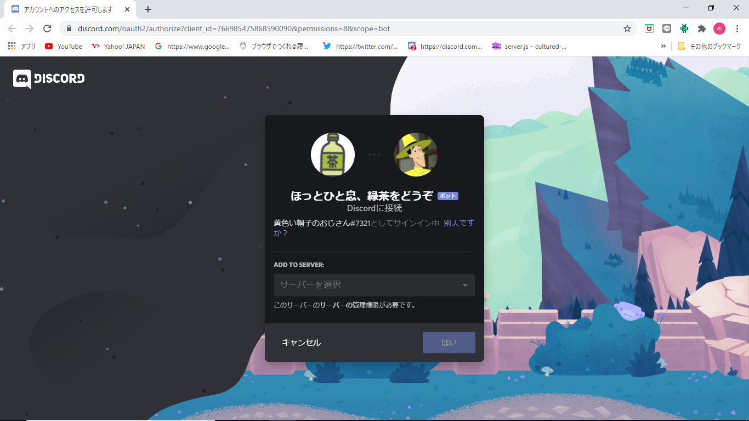Viewport: 749px width, 421px height.
Task: Click the bot name ほっとひと息、緑茶をどうぞ
Action: (362, 196)
